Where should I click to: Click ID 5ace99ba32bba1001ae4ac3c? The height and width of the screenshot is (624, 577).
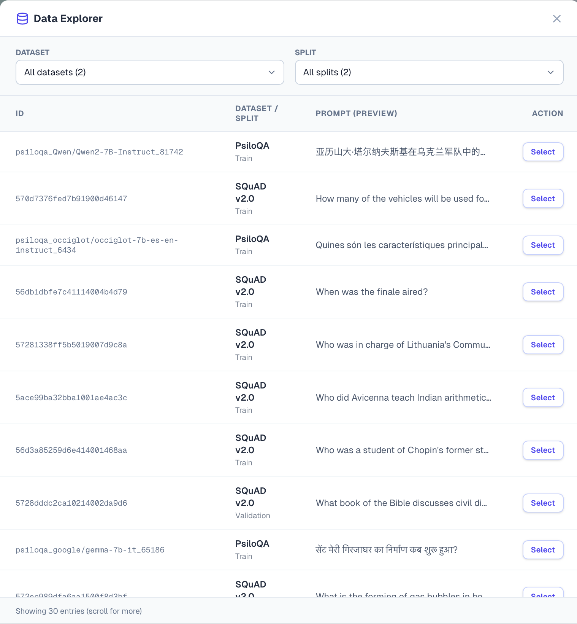click(71, 398)
